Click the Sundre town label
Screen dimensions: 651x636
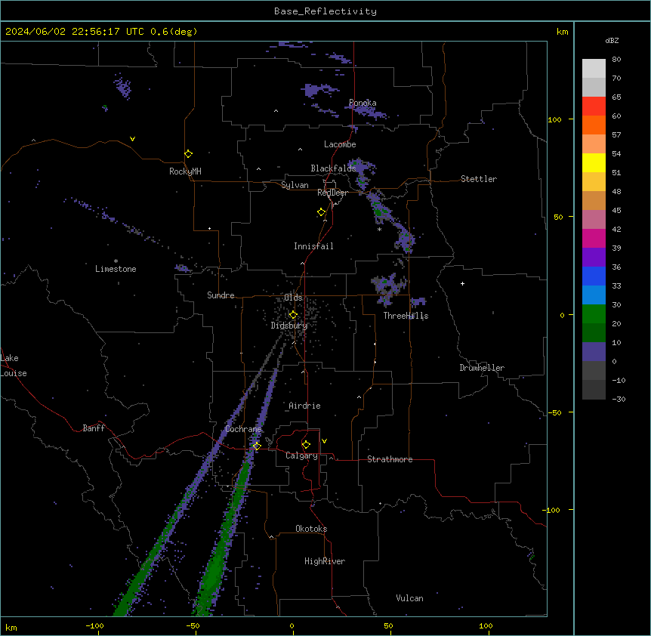click(x=221, y=295)
